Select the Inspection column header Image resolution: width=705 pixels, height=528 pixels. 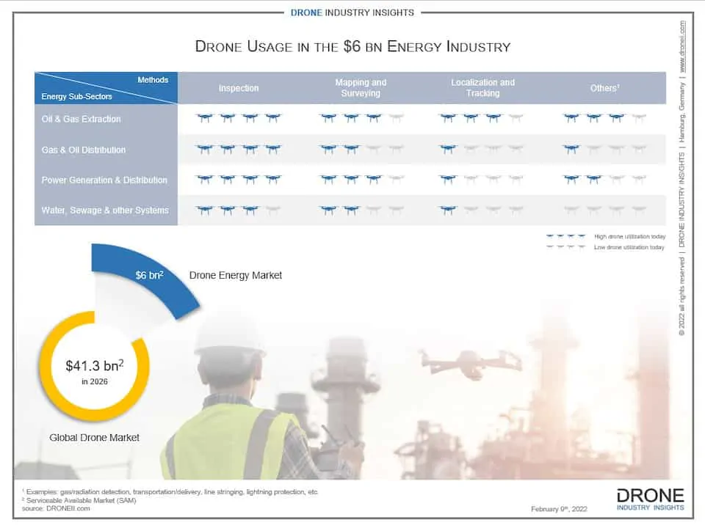(x=238, y=88)
